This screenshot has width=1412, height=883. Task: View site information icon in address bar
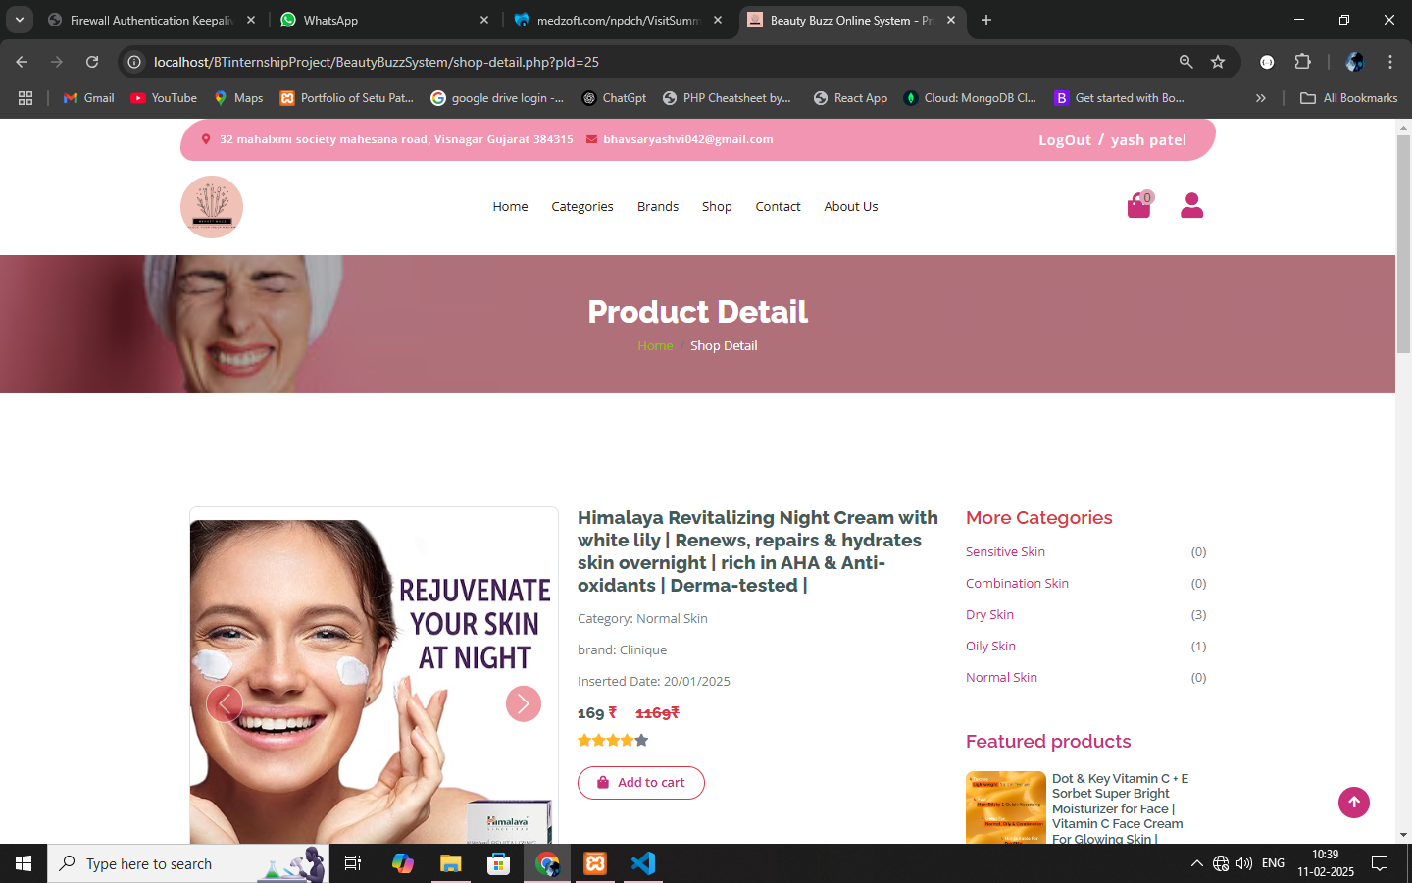(x=134, y=62)
